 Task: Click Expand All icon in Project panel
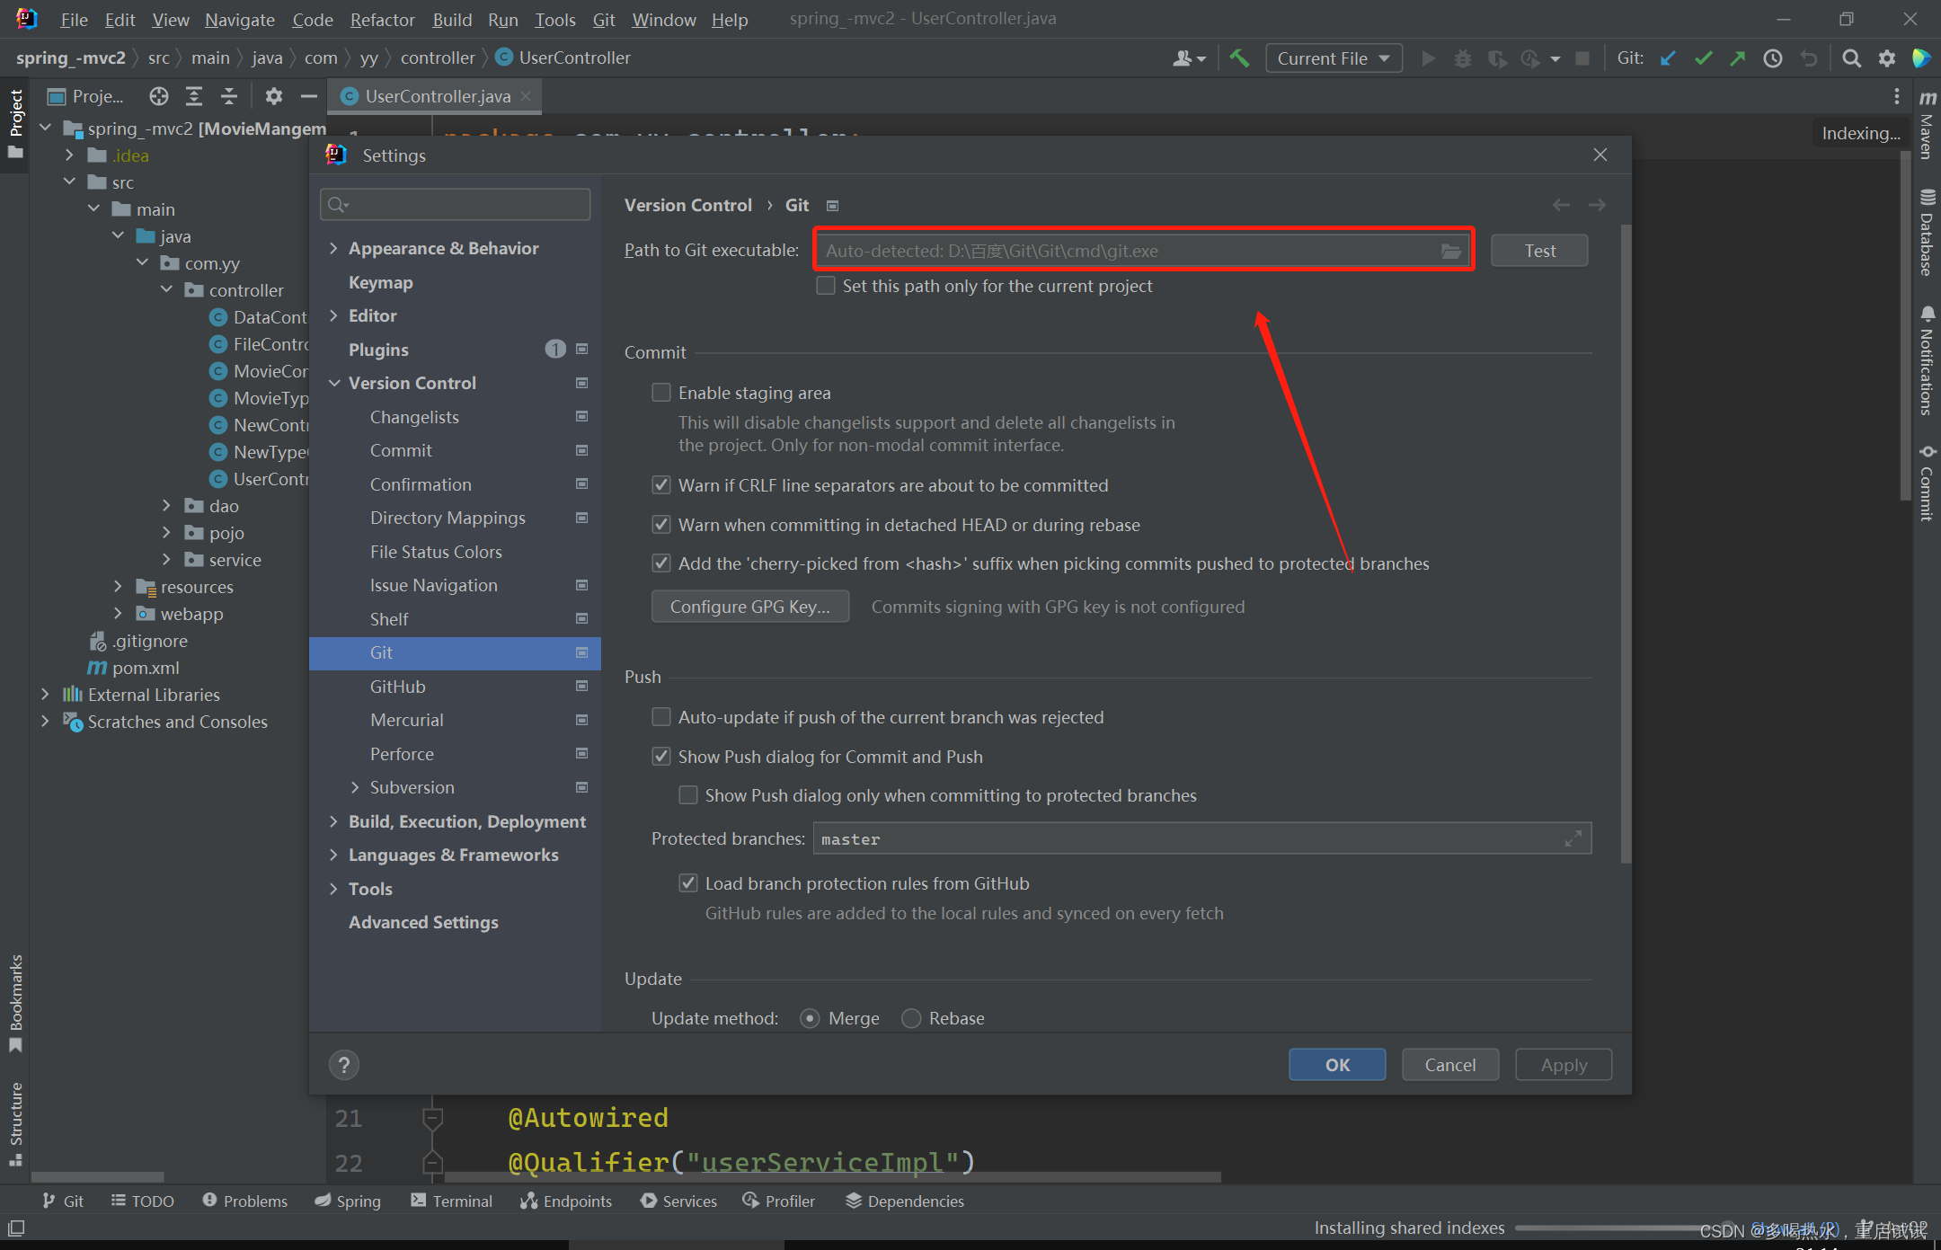194,96
